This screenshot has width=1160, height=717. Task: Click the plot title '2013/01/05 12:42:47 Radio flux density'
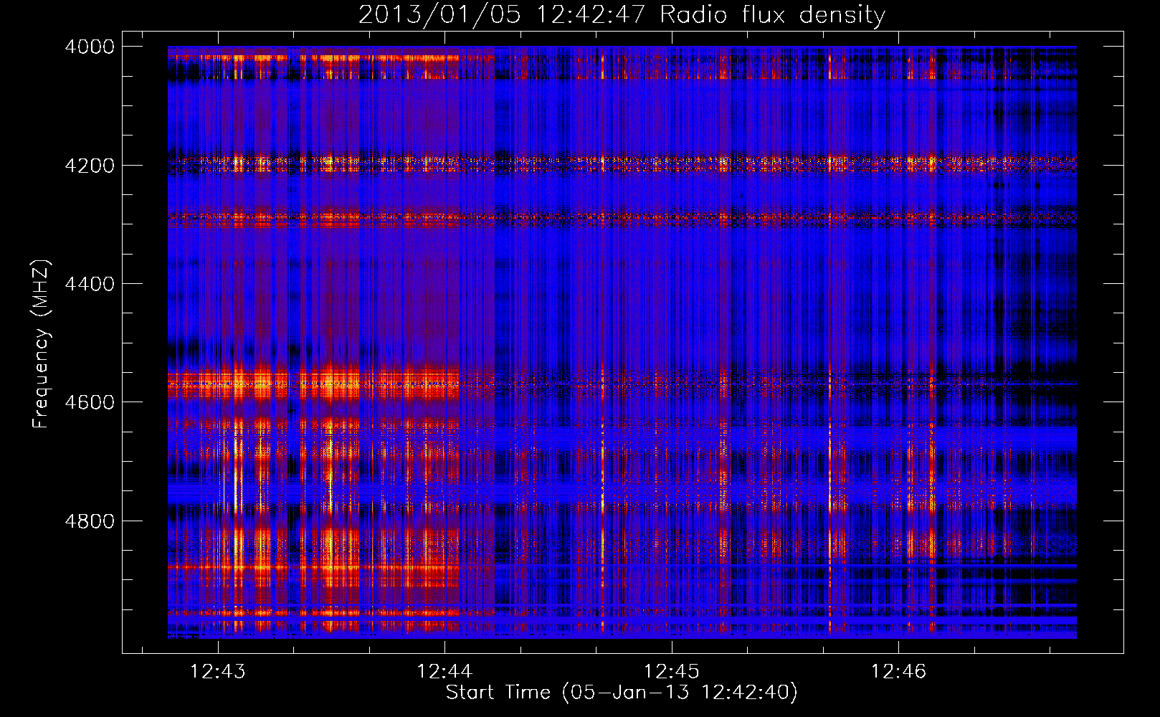pyautogui.click(x=622, y=15)
